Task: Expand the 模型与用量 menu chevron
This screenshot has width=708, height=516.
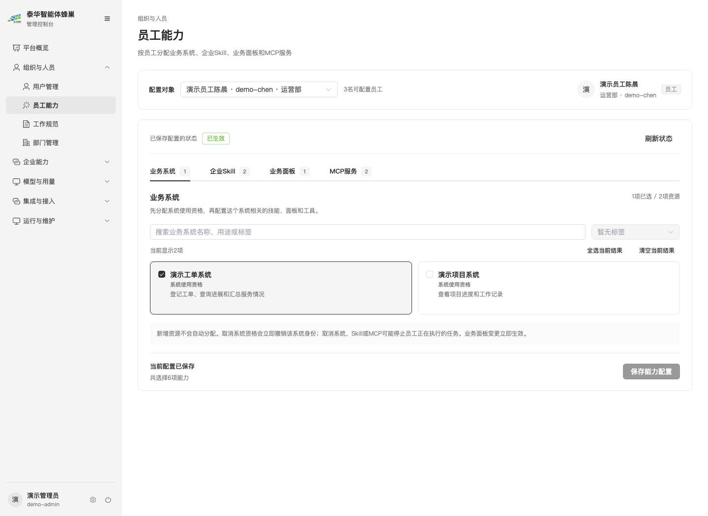Action: pos(107,181)
